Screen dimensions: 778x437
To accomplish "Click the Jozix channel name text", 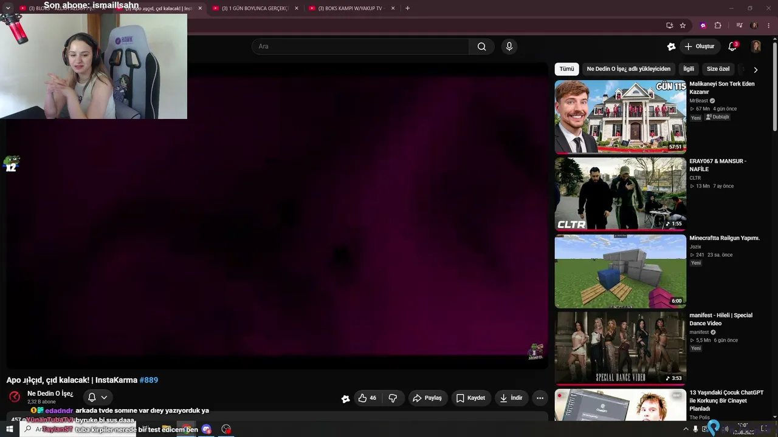I will 696,246.
